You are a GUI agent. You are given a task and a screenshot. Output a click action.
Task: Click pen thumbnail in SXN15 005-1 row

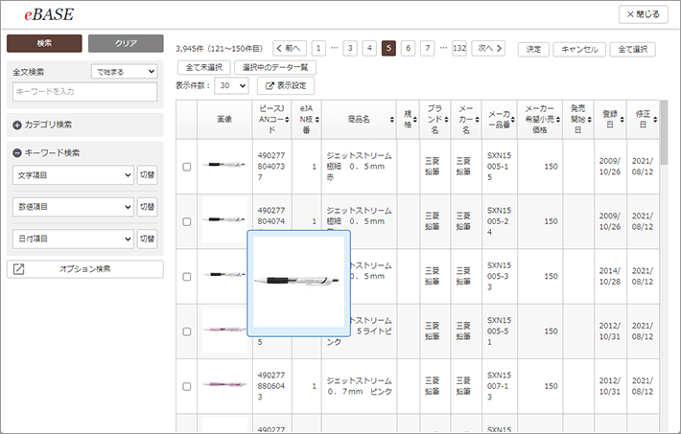tap(224, 165)
